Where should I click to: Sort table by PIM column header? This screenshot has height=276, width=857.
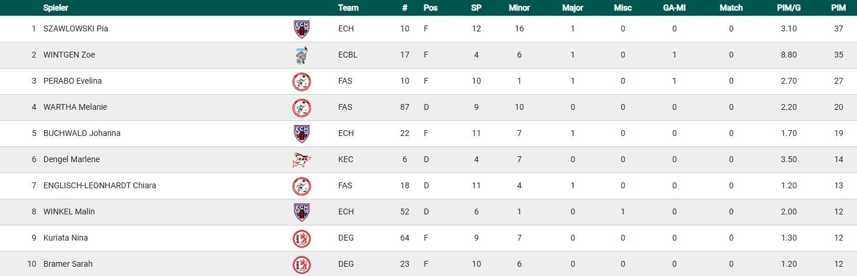(838, 8)
